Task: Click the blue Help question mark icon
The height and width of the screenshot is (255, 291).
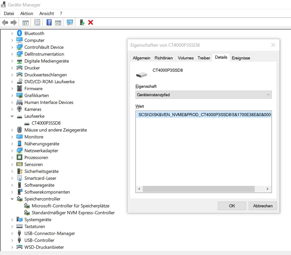Action: tap(49, 22)
